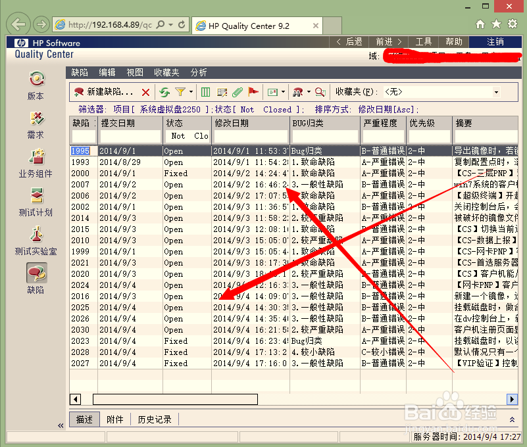Click the browser reload icon
Screen dimensions: 527x447
182,24
